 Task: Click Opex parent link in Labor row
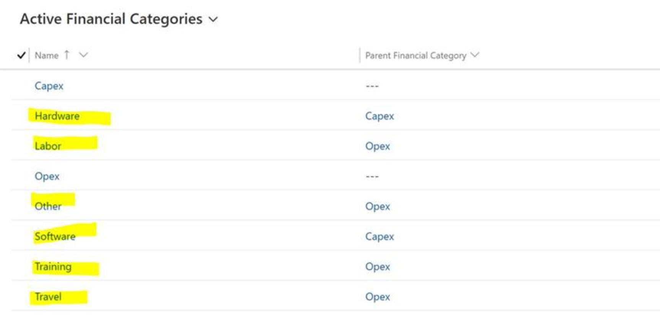click(x=378, y=146)
